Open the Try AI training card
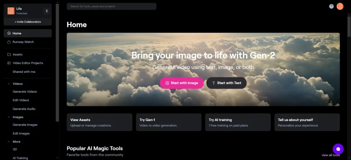 238,122
